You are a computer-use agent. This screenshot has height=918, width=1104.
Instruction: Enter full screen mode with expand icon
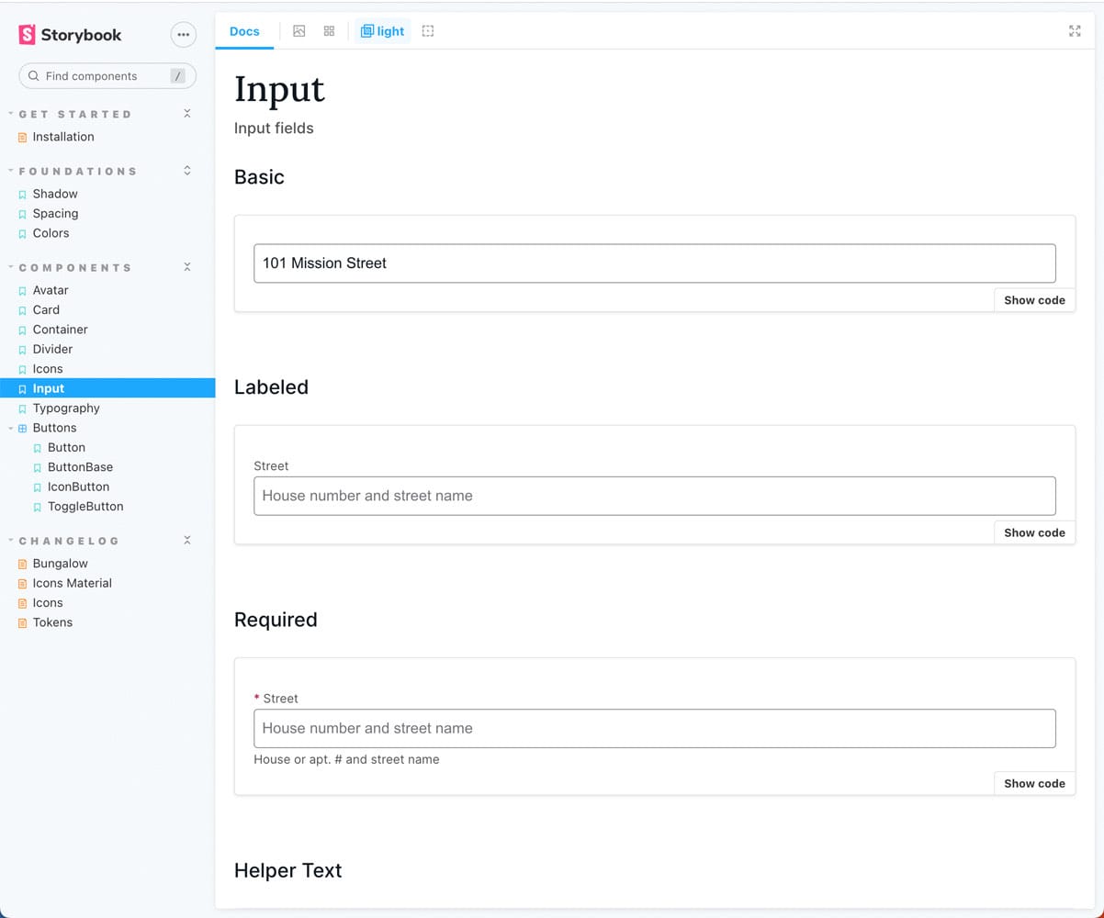(x=1075, y=31)
